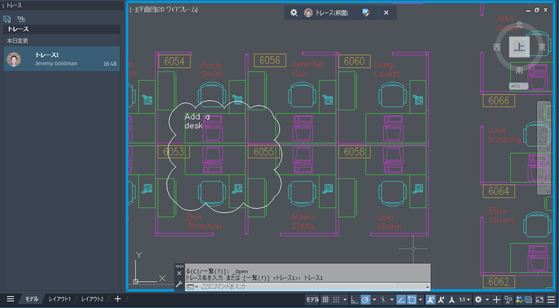Open viewport controls [-] menu
This screenshot has width=559, height=308.
[132, 10]
